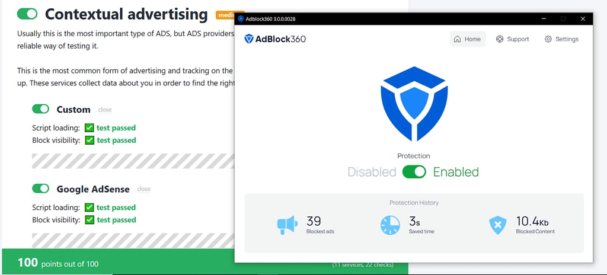Viewport: 607px width, 275px height.
Task: Click Google AdSense Block visibility check mark
Action: click(x=90, y=220)
